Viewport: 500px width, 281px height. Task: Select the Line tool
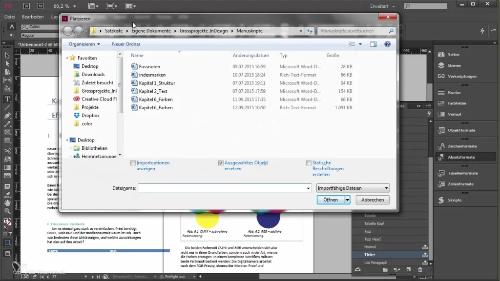[x=7, y=107]
